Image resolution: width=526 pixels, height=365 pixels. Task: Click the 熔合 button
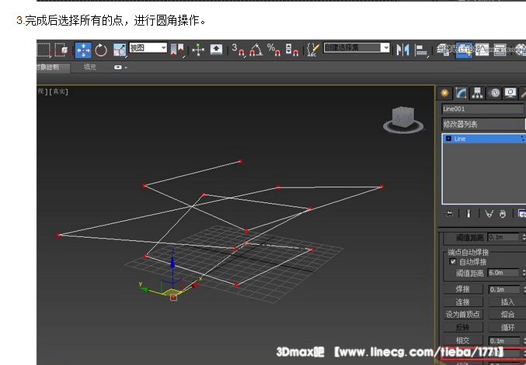[x=507, y=315]
